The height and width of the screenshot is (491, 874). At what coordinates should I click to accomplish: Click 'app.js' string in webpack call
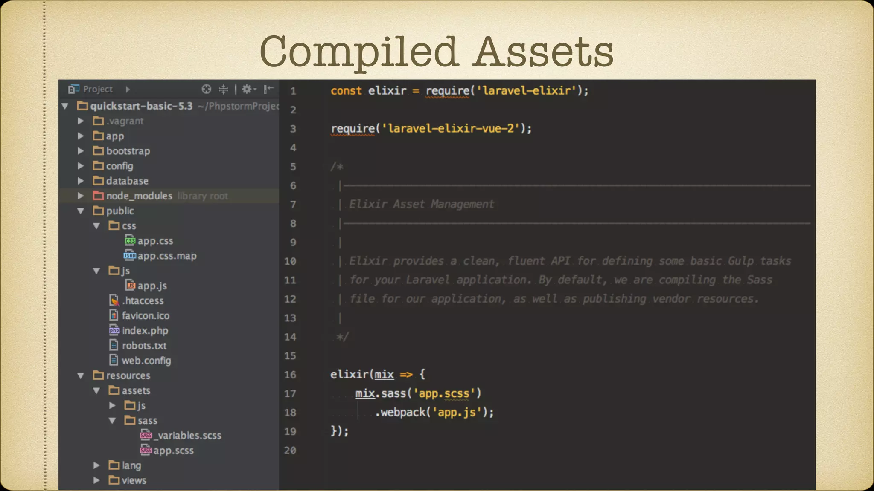click(x=457, y=412)
